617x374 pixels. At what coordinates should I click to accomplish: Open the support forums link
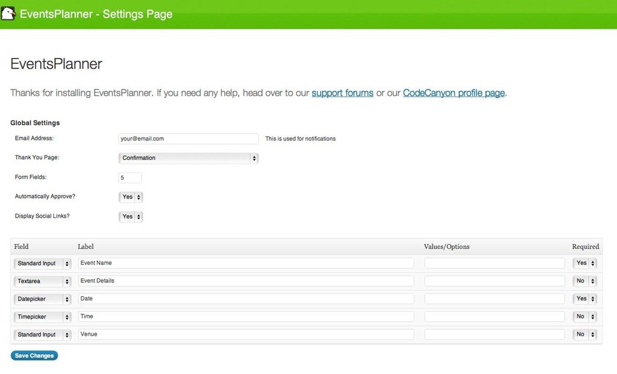342,93
